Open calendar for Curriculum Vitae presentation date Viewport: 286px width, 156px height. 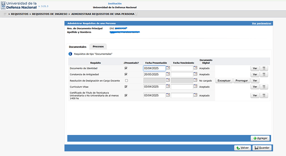tap(168, 86)
